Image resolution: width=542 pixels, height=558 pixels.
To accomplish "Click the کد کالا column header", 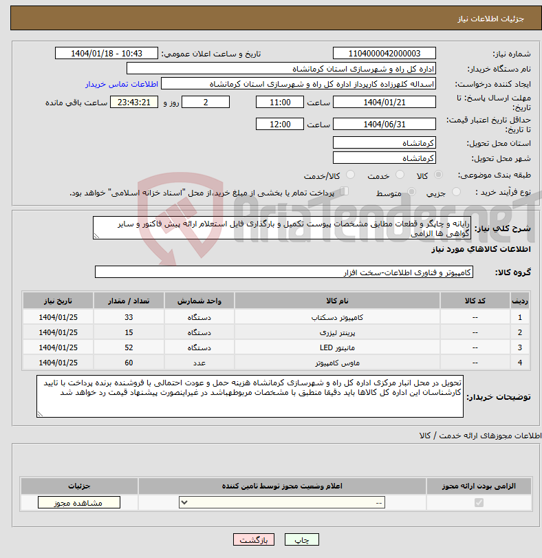I will click(475, 301).
